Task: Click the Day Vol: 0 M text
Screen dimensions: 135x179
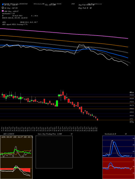Action: (x=85, y=8)
